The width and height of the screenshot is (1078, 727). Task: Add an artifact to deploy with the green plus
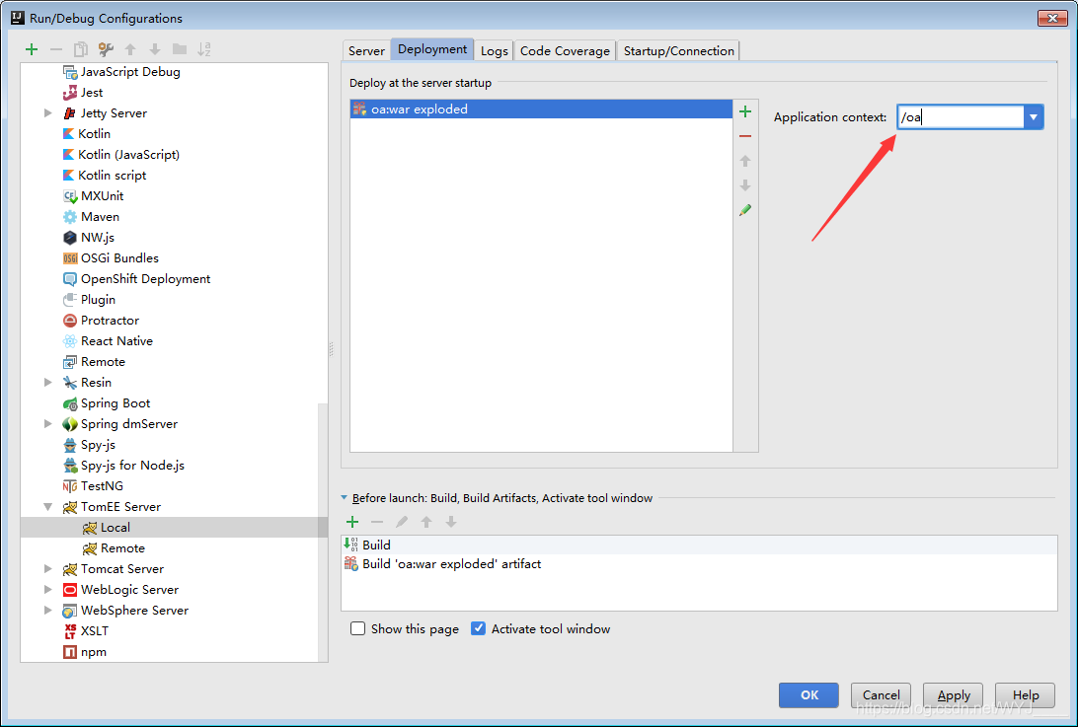pos(745,112)
